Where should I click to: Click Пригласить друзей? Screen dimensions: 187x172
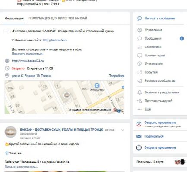tap(158, 101)
